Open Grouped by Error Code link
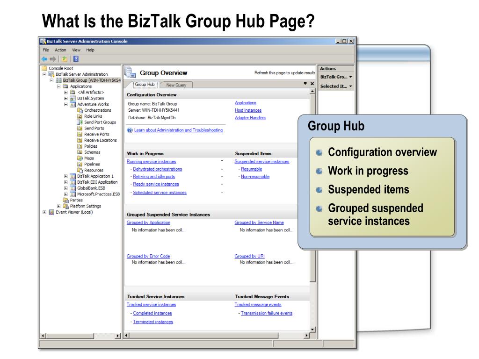The width and height of the screenshot is (479, 359). [148, 256]
